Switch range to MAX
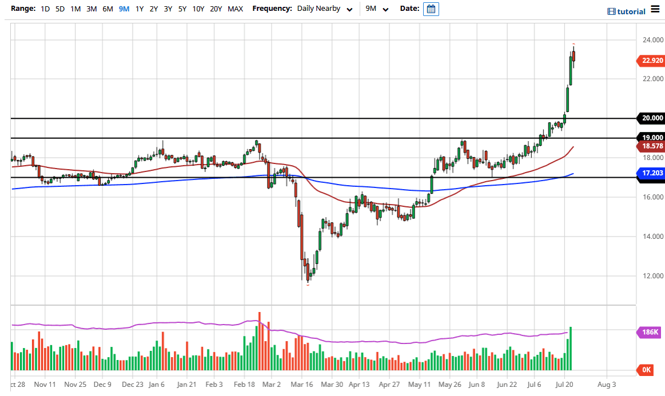The width and height of the screenshot is (665, 396). [235, 9]
